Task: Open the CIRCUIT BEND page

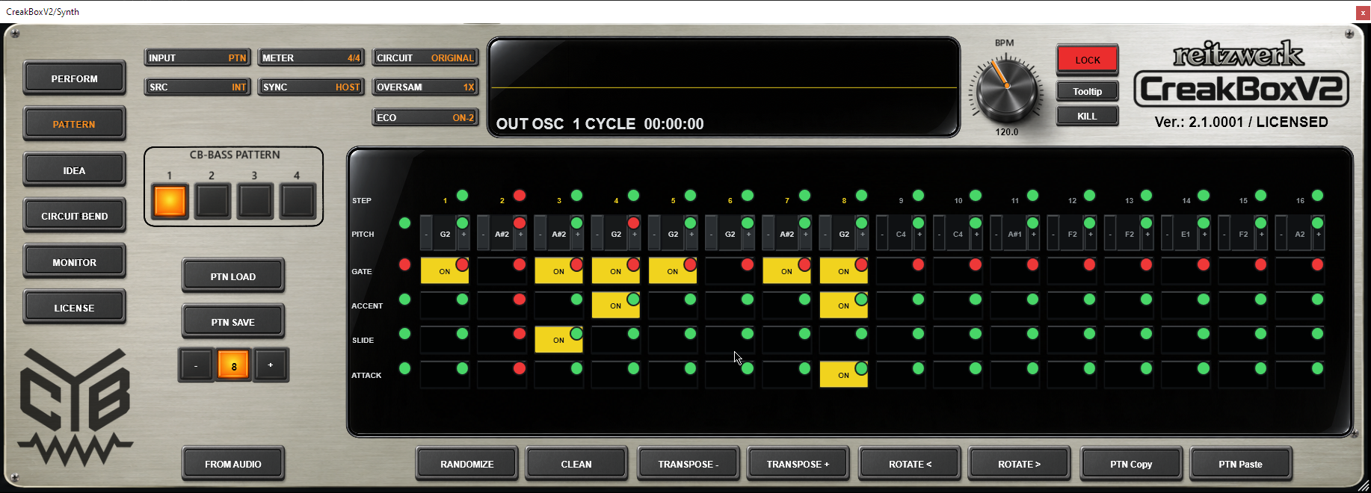Action: (x=74, y=216)
